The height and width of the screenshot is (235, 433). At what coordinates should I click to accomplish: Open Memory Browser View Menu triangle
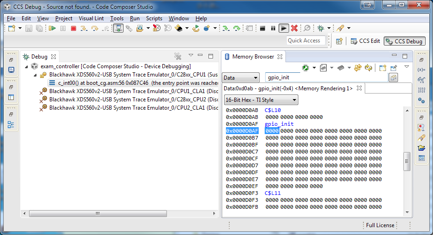tap(407, 67)
